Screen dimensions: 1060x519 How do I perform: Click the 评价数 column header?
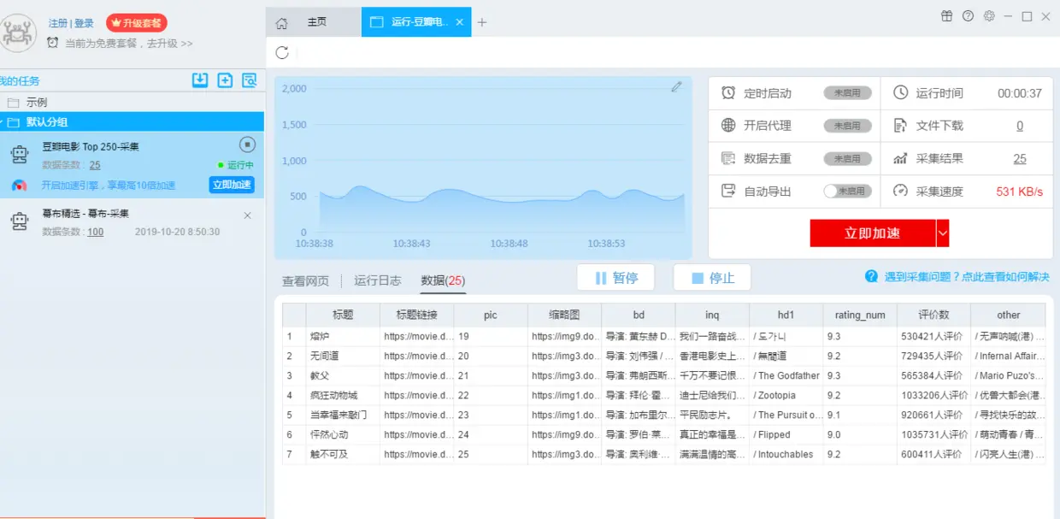pyautogui.click(x=934, y=315)
